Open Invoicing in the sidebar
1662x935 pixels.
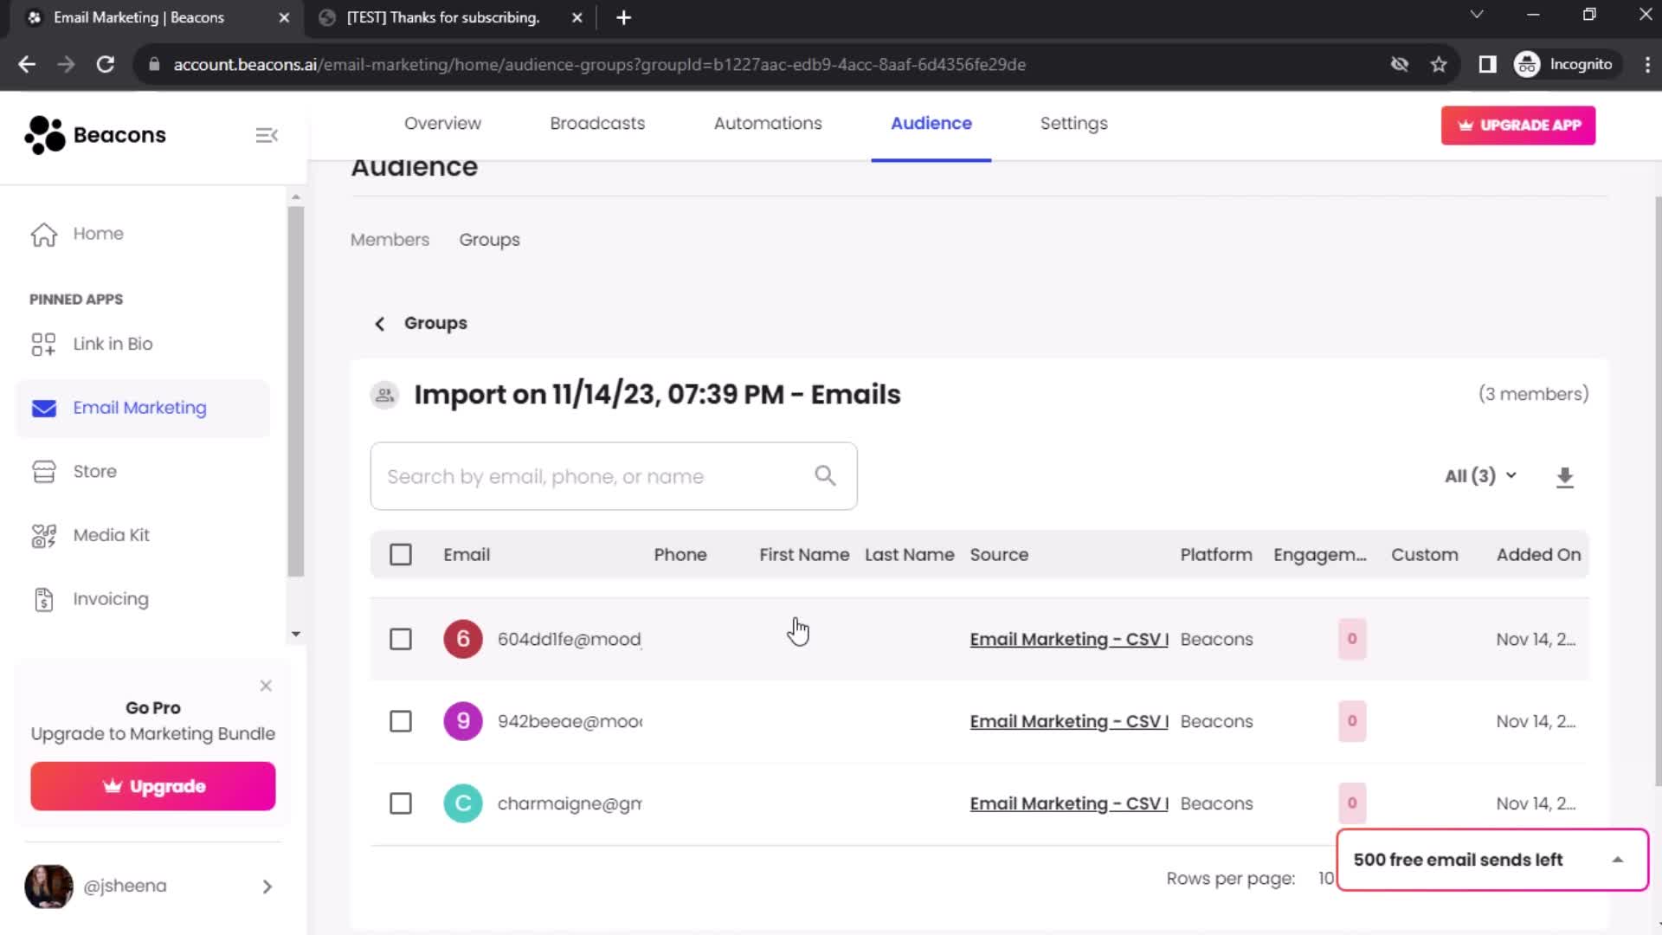pyautogui.click(x=110, y=599)
